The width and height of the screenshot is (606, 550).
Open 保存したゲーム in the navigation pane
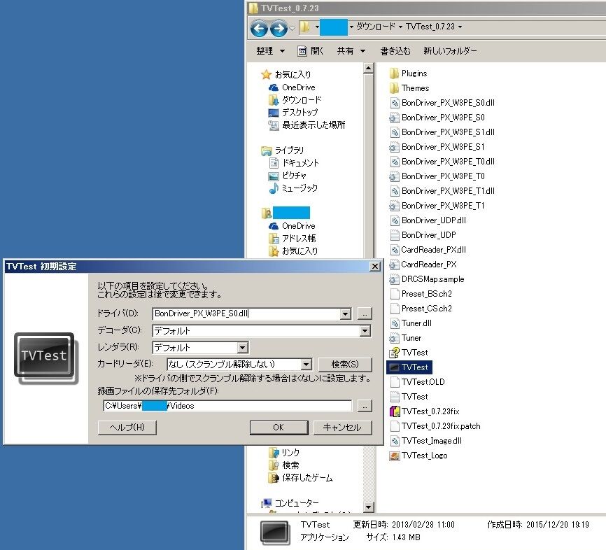click(x=301, y=477)
